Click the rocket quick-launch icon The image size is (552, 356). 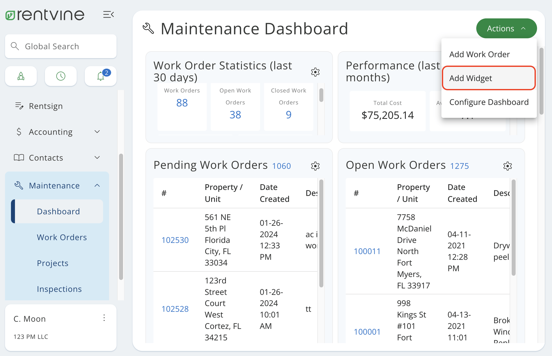(x=21, y=76)
